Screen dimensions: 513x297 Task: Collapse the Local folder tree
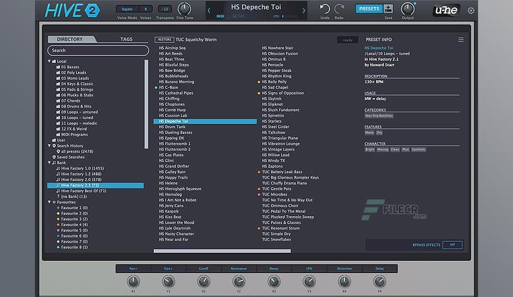[x=50, y=61]
